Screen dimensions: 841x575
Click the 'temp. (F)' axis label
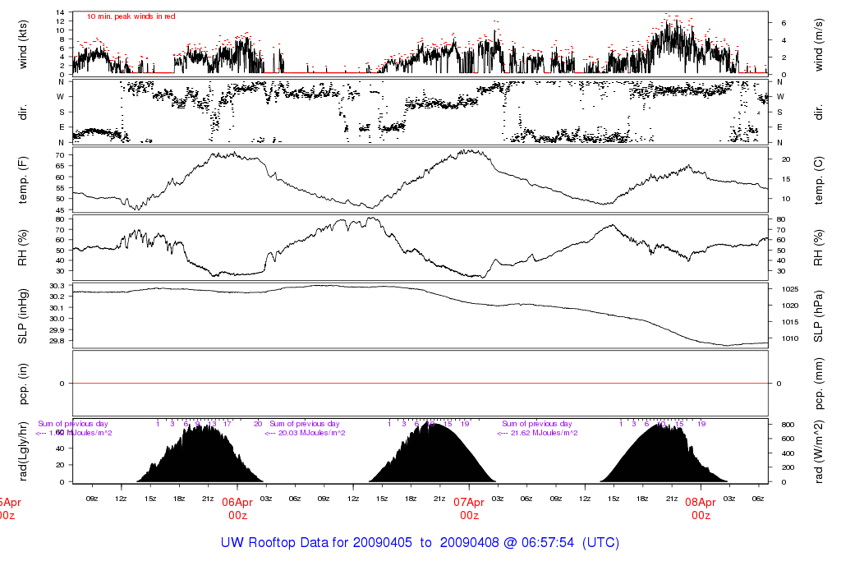point(22,180)
